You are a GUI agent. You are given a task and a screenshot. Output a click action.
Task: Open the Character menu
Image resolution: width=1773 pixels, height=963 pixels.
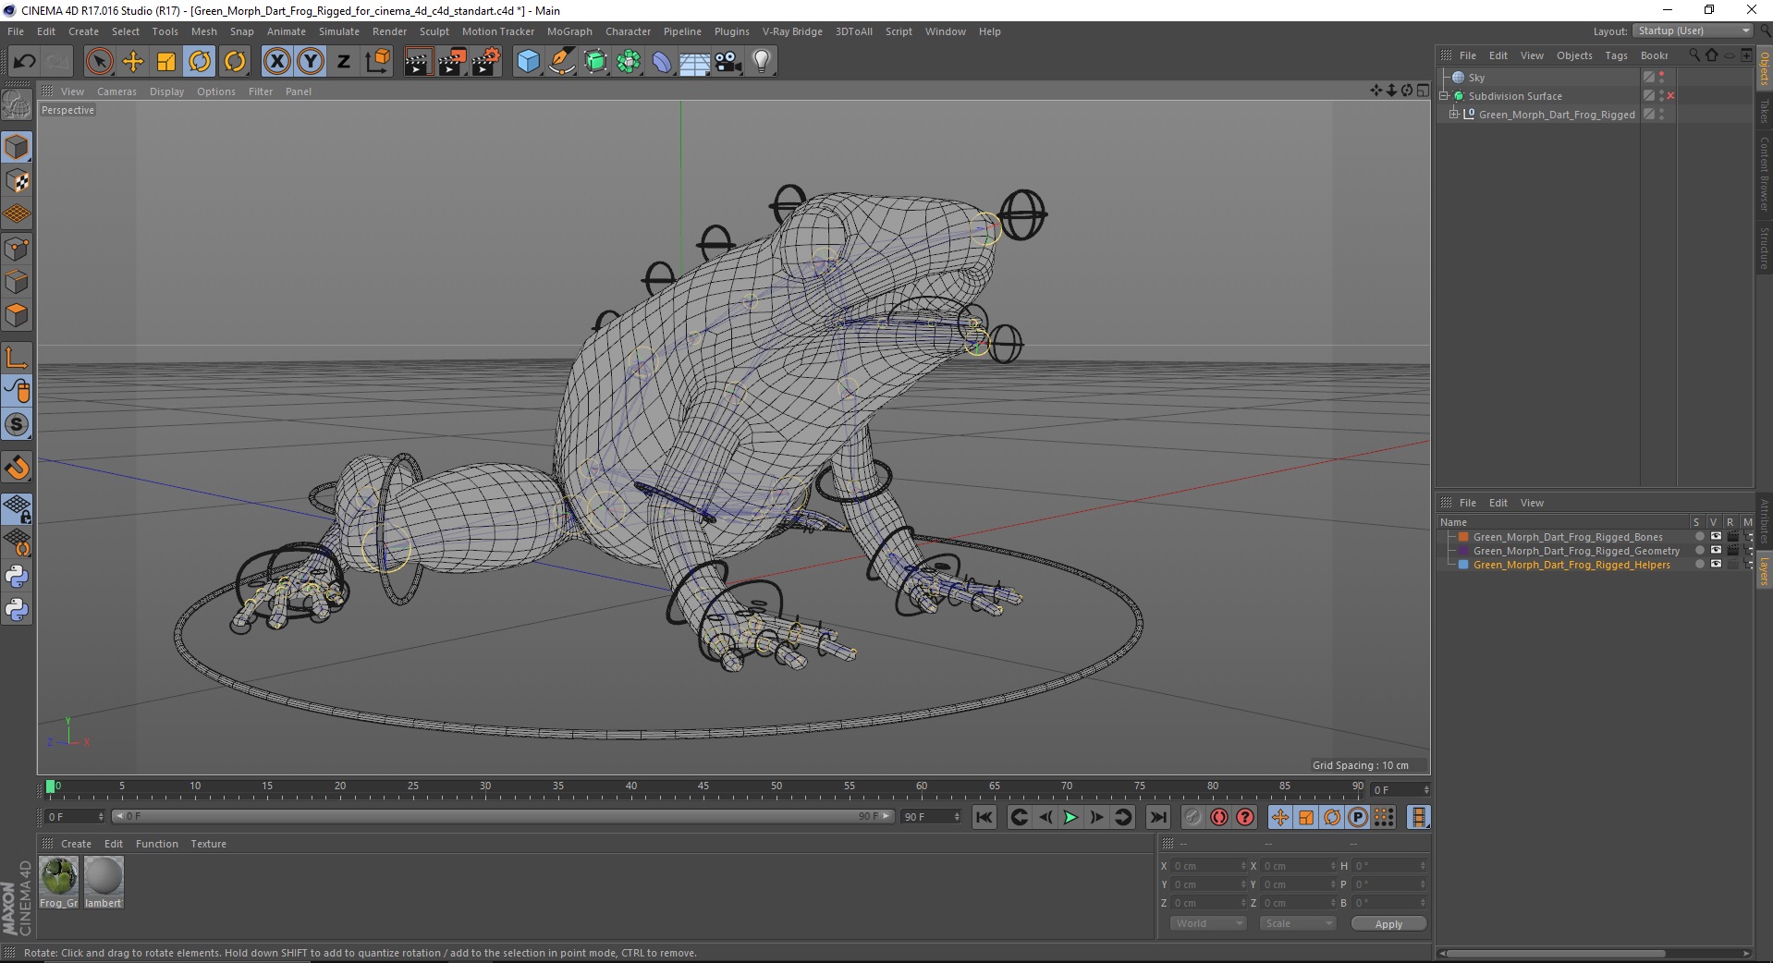point(628,31)
